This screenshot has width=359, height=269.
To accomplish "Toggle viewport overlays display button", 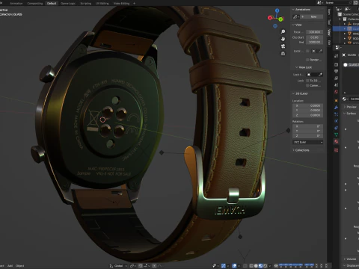I will 234,266.
